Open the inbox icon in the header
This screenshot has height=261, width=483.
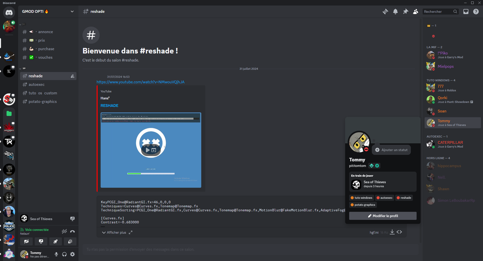(466, 12)
